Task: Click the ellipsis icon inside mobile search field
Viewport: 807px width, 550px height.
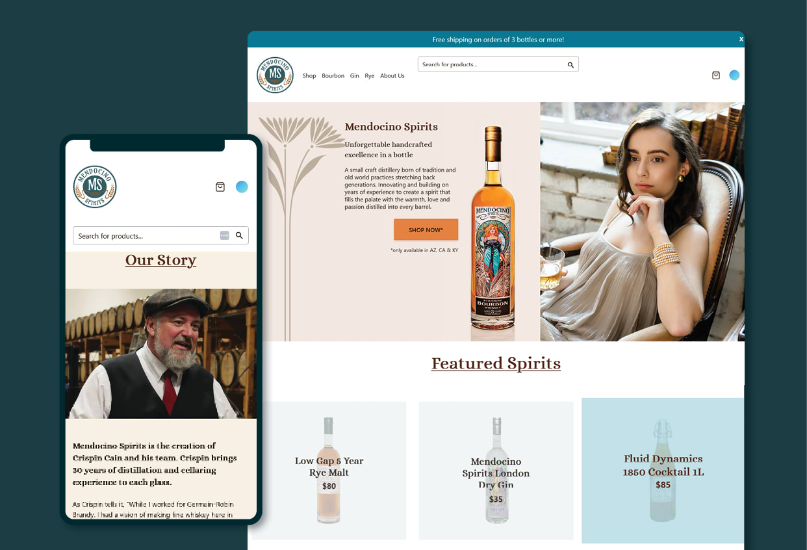Action: [224, 235]
